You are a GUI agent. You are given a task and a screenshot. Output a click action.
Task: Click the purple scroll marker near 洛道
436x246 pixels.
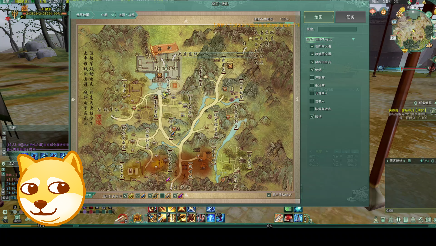coord(168,180)
